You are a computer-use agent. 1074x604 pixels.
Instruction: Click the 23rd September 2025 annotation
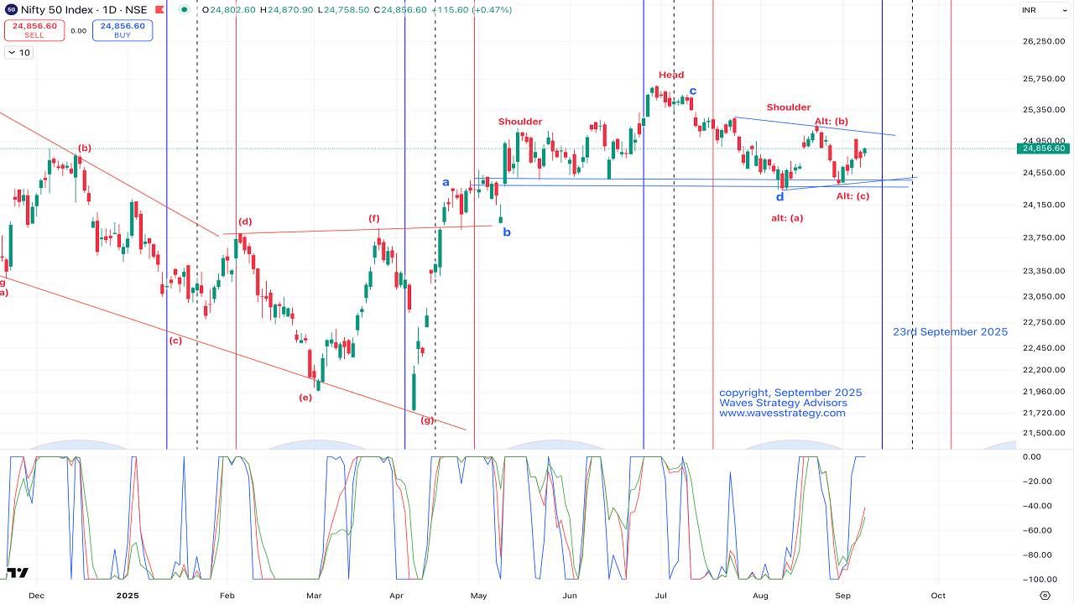[950, 331]
